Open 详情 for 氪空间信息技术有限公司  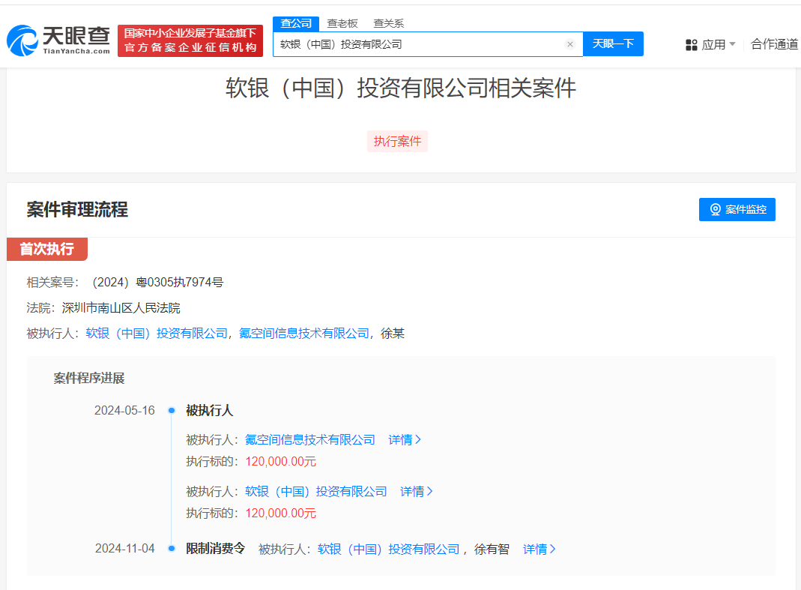click(x=405, y=440)
